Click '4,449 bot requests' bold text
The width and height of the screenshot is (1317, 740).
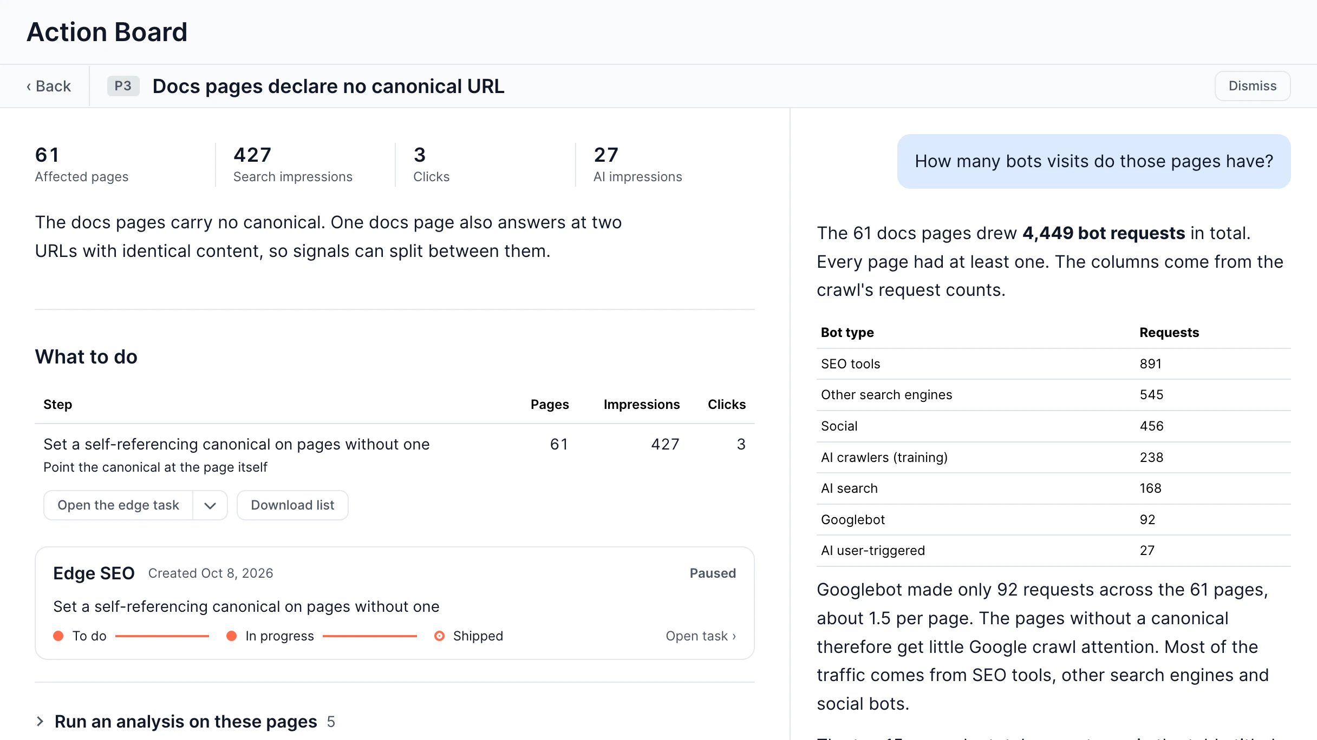click(x=1104, y=233)
